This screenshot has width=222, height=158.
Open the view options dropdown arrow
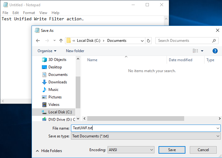202,51
